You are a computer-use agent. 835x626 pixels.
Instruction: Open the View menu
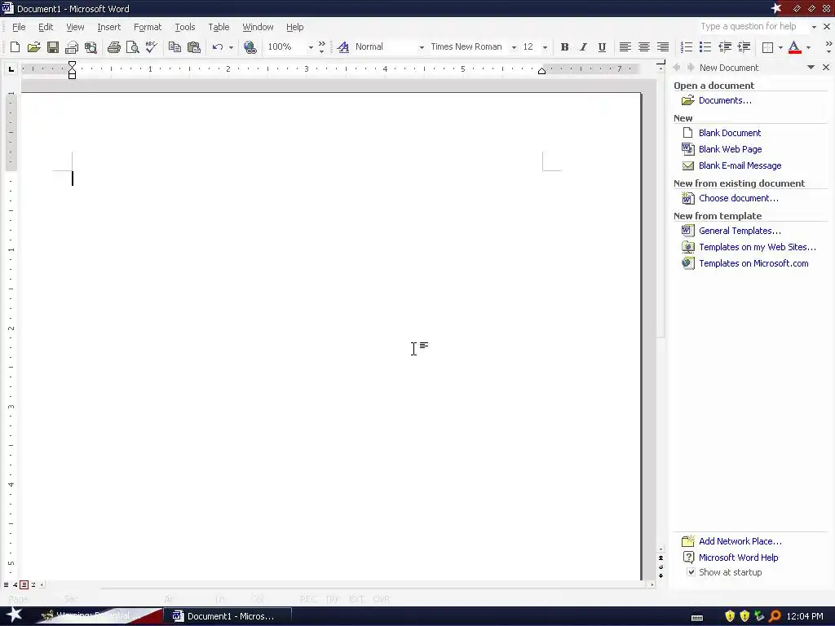75,27
